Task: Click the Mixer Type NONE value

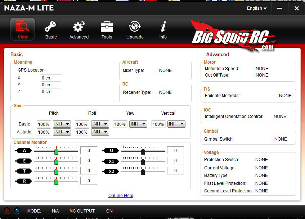Action: (x=165, y=70)
